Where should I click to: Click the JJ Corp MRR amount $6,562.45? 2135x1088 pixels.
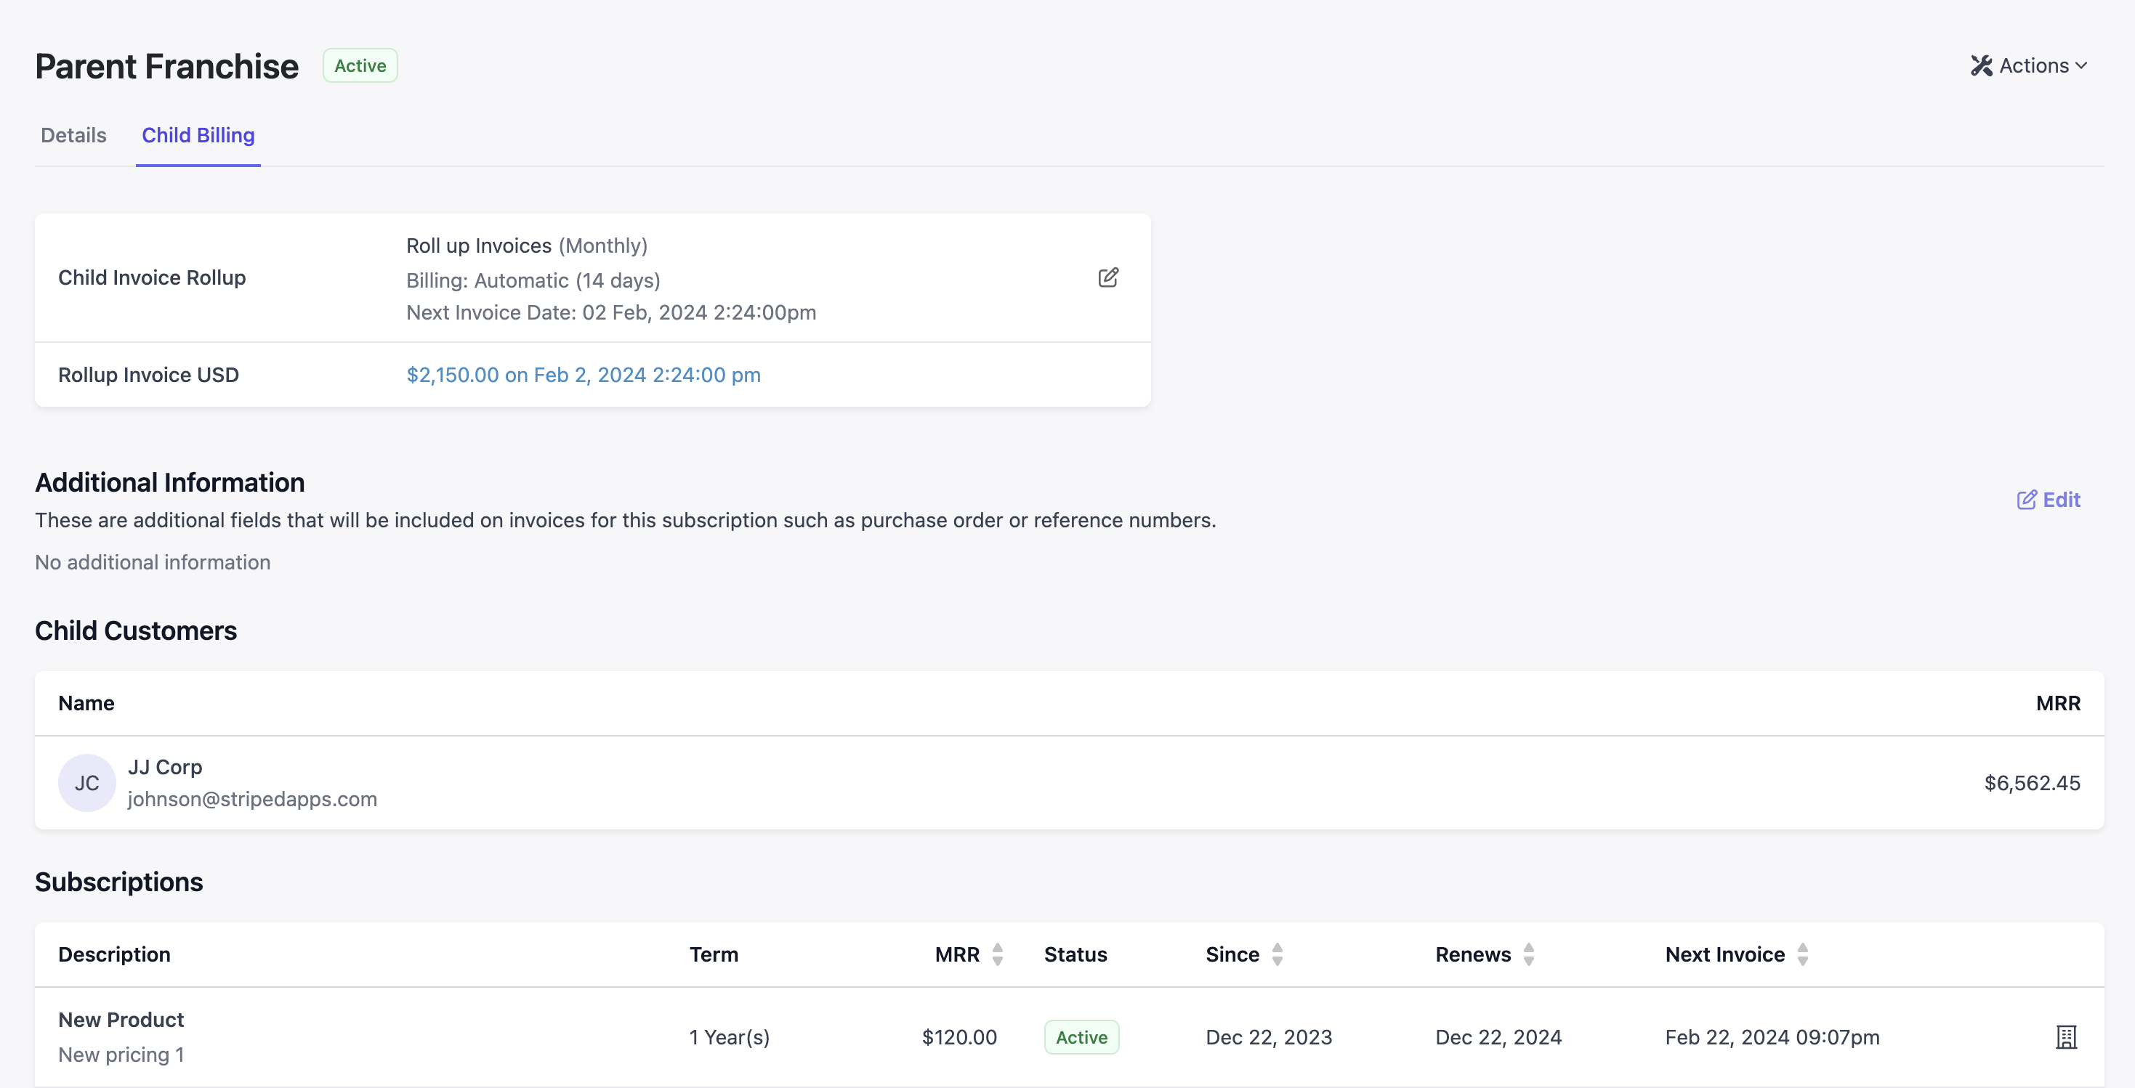click(2031, 783)
